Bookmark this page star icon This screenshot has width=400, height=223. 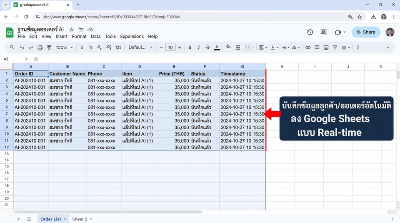360,17
